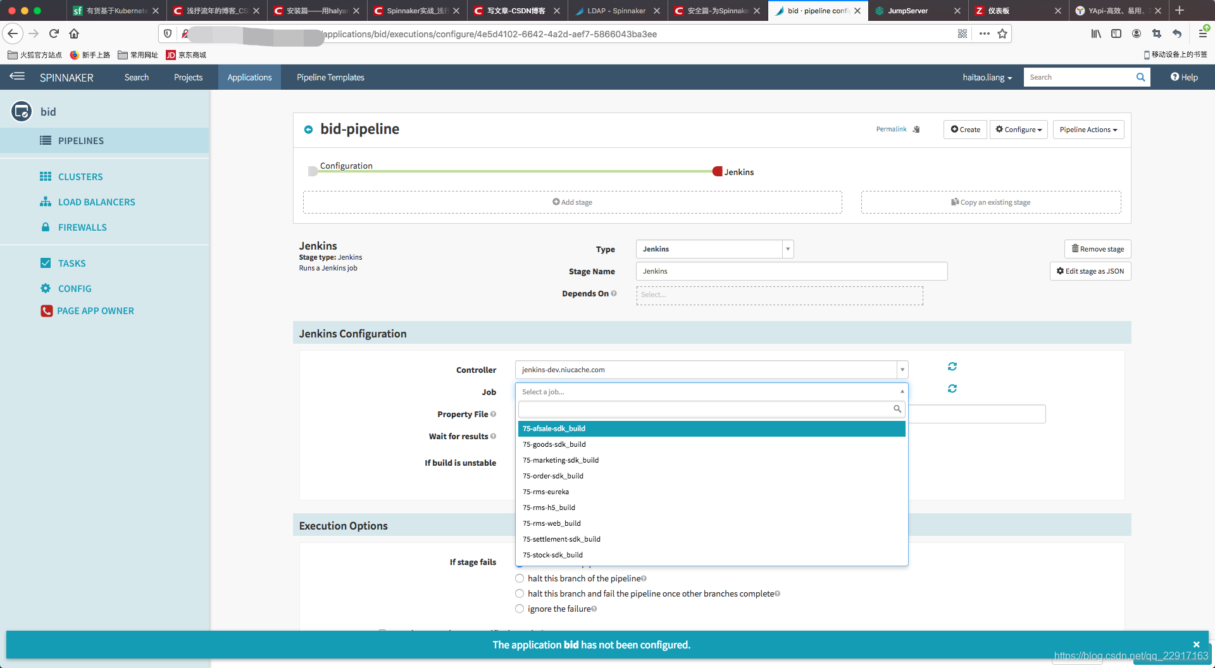Select the Jenkins stage node in graph

pyautogui.click(x=718, y=171)
